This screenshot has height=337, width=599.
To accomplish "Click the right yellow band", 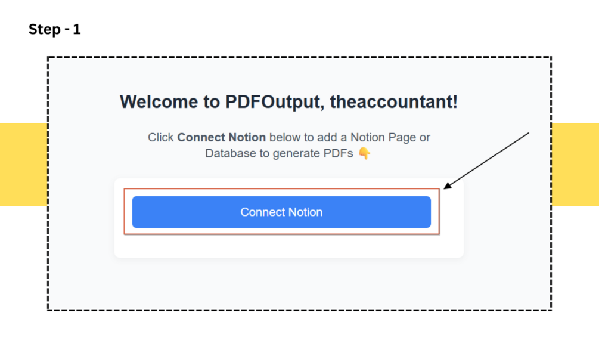I will point(575,164).
